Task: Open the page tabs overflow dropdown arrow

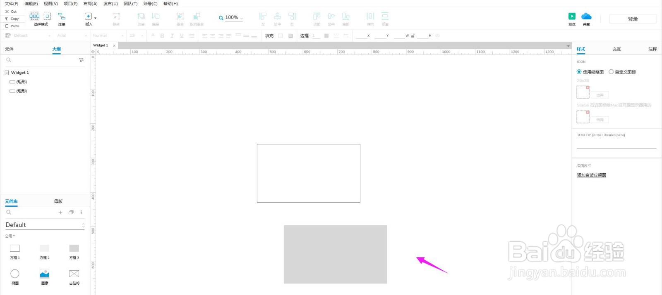Action: coord(568,46)
